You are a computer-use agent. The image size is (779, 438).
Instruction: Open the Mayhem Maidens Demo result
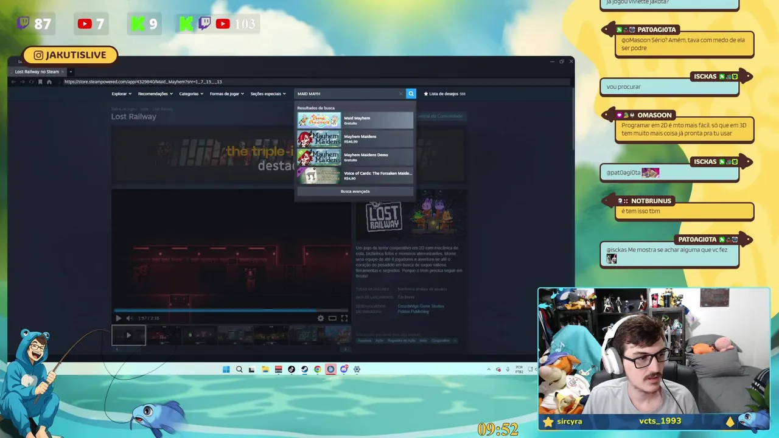355,157
